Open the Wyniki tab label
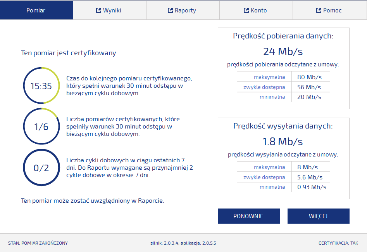 coord(112,10)
